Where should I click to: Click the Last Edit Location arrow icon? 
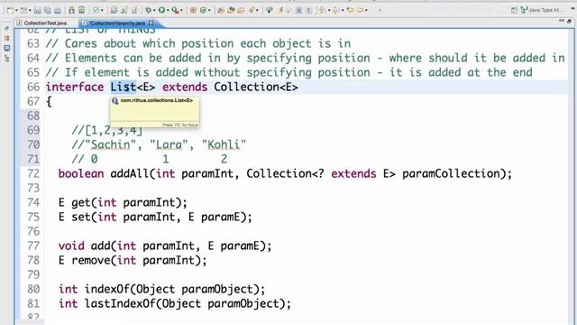(x=351, y=10)
